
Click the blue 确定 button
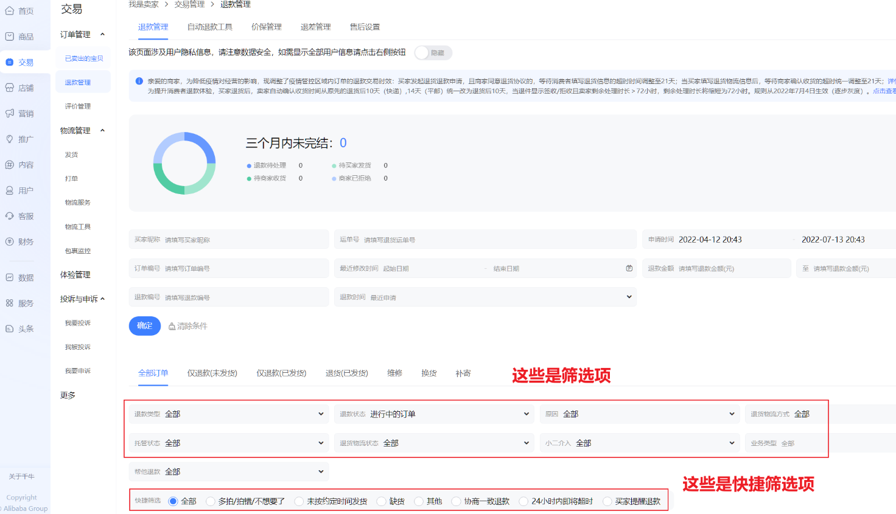(x=145, y=326)
